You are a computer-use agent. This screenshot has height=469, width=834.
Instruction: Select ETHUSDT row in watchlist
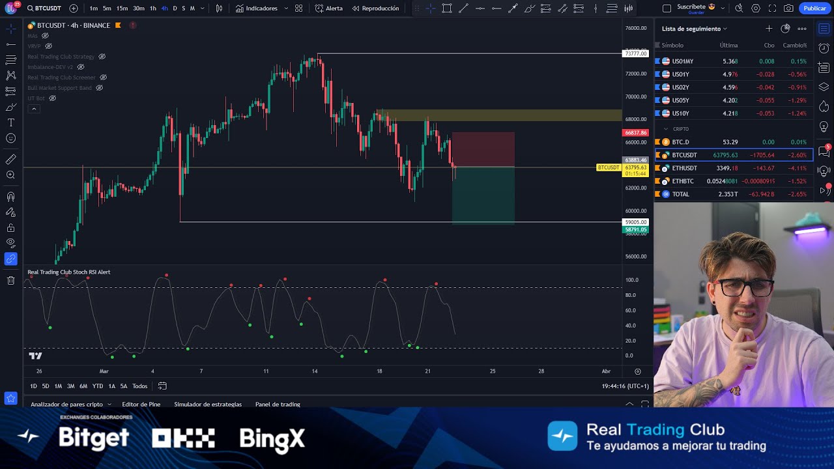[734, 168]
